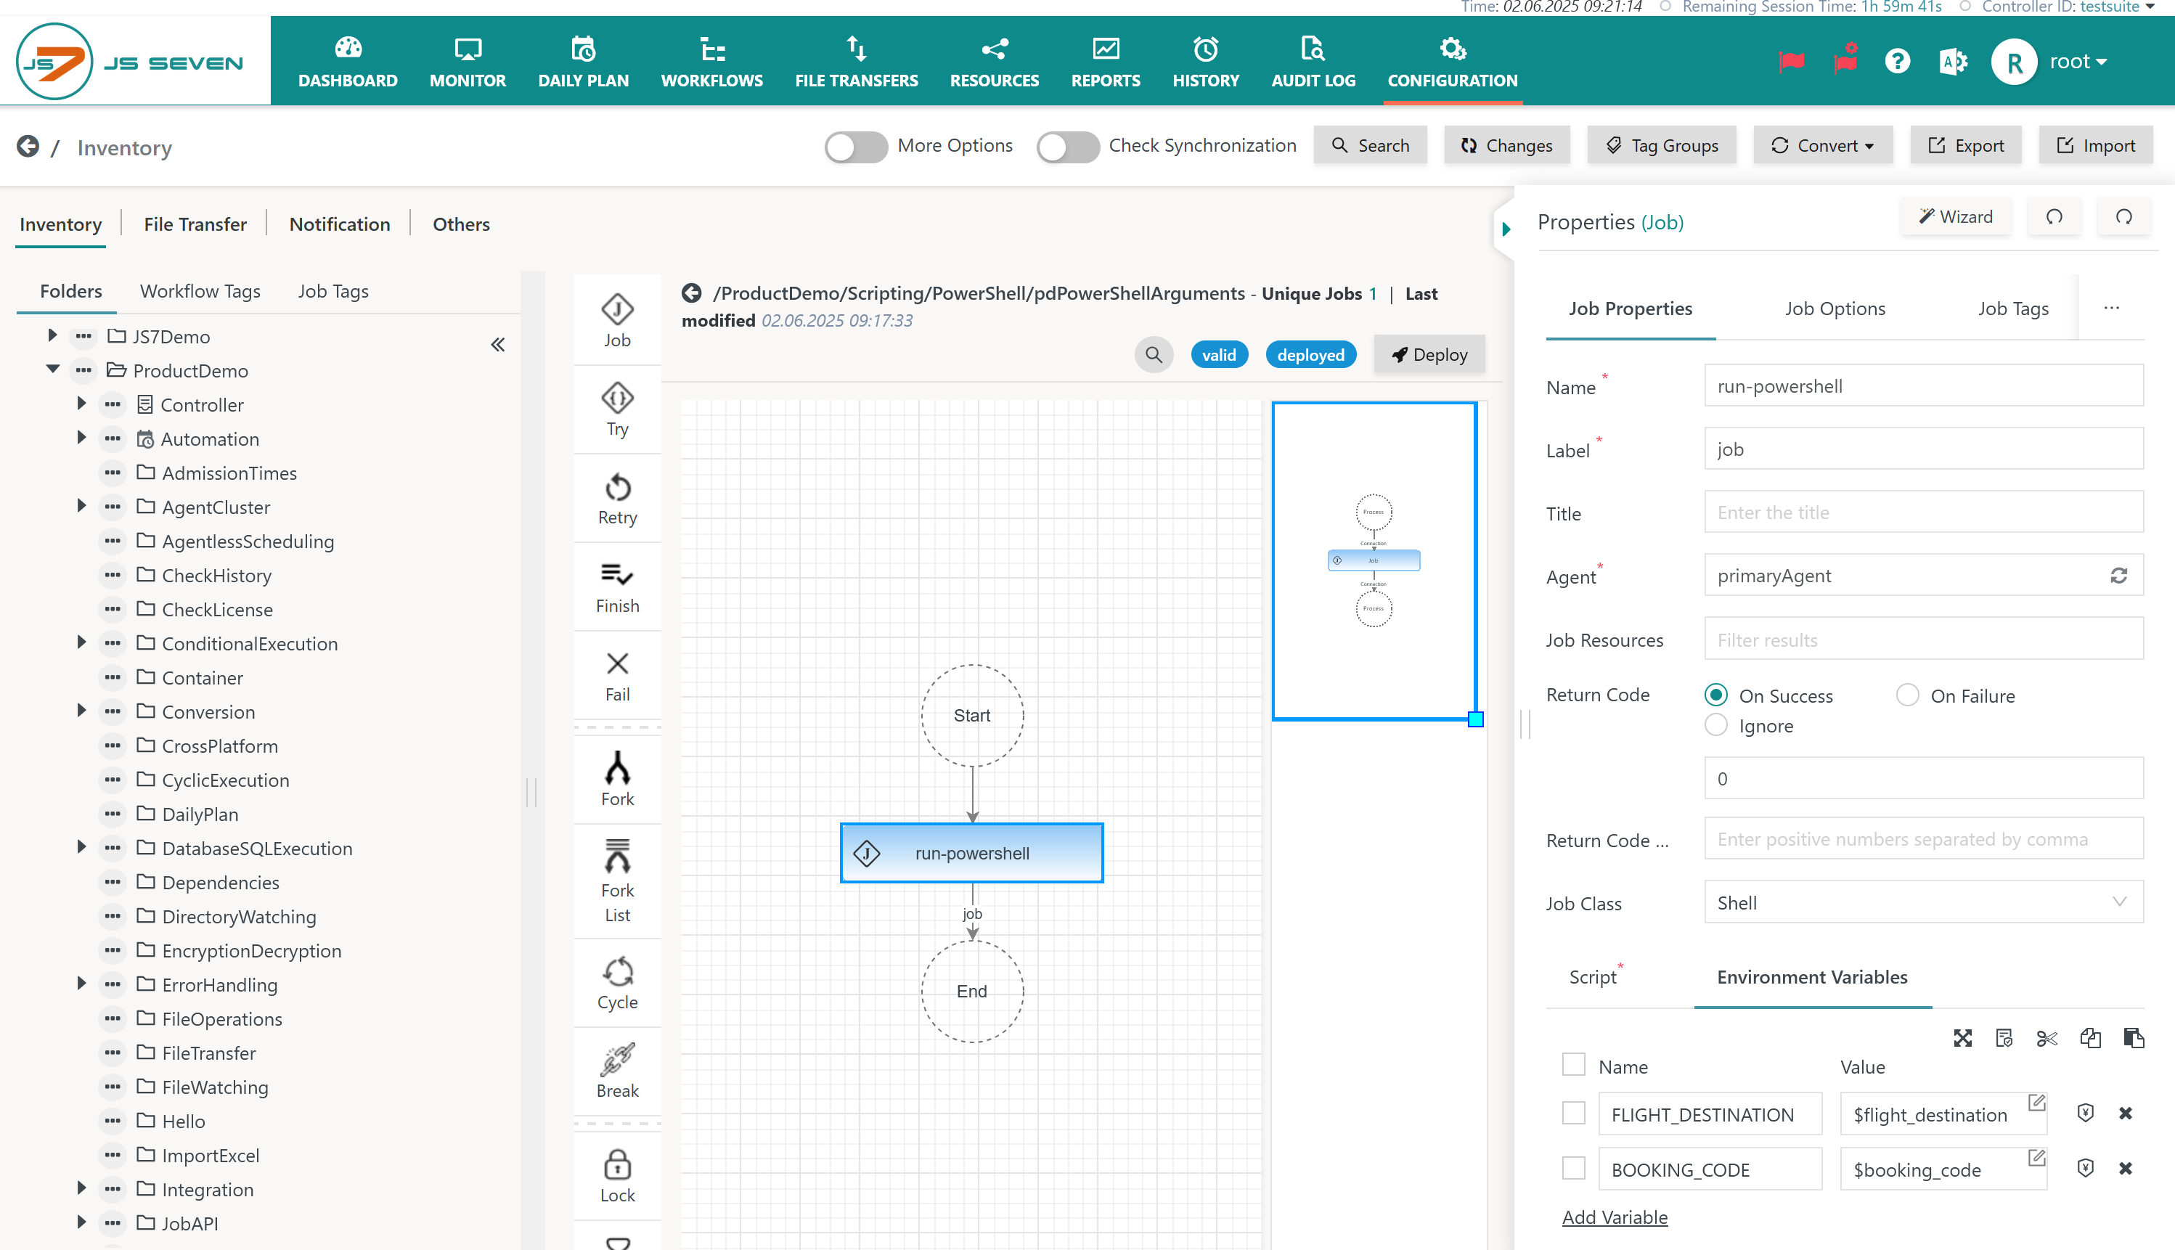
Task: Check the FLIGHT_DESTINATION row checkbox
Action: click(1573, 1114)
